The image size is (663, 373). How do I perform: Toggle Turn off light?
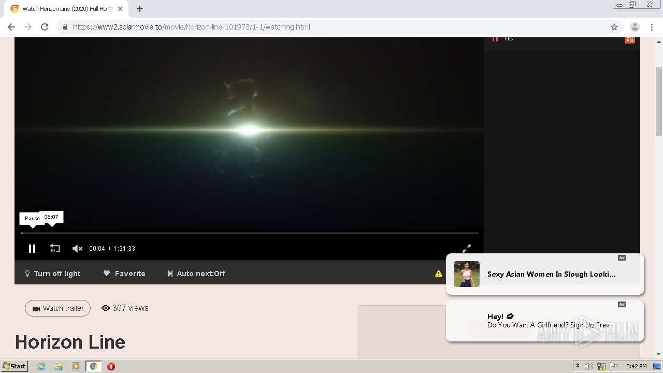[x=52, y=274]
